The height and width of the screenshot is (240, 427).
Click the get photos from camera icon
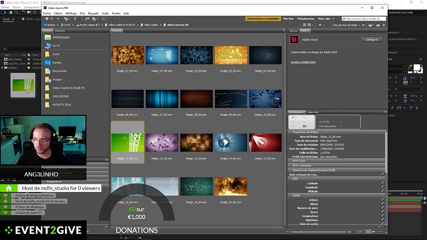pos(87,19)
